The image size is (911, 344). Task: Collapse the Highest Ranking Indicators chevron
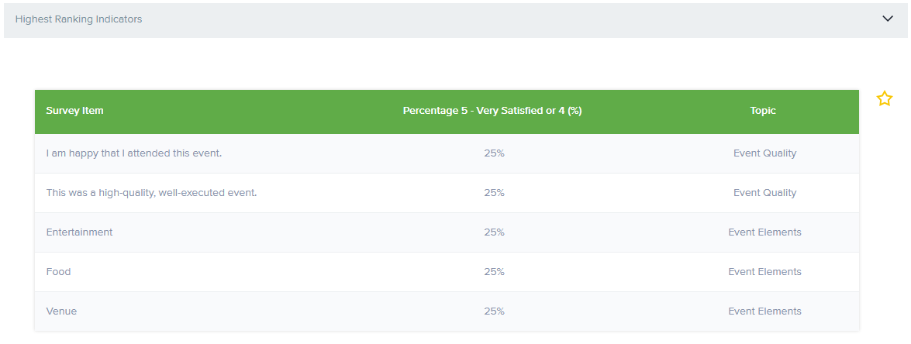coord(888,19)
